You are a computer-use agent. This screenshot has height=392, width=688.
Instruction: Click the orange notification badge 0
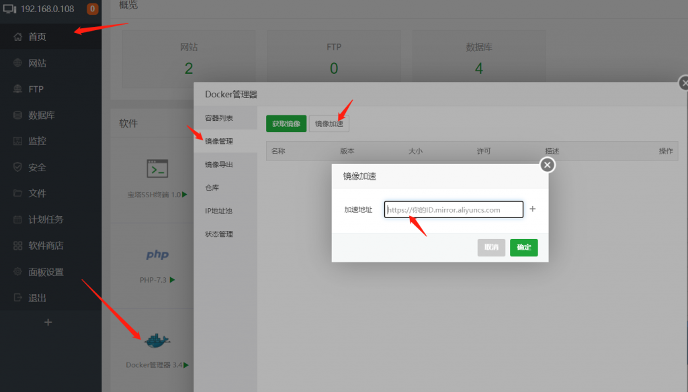click(92, 9)
